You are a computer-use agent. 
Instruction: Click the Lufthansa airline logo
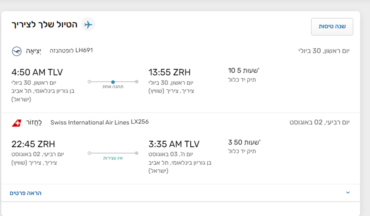click(x=17, y=51)
